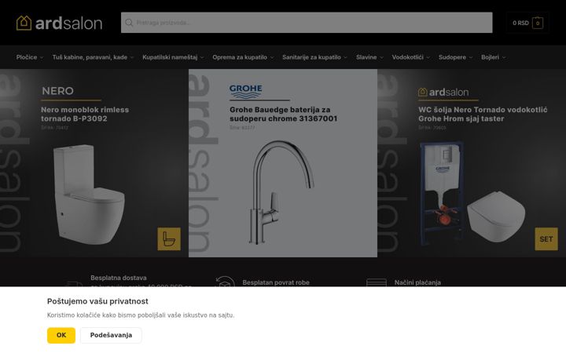The width and height of the screenshot is (566, 353).
Task: Click Besplatna dostava text
Action: pyautogui.click(x=119, y=278)
